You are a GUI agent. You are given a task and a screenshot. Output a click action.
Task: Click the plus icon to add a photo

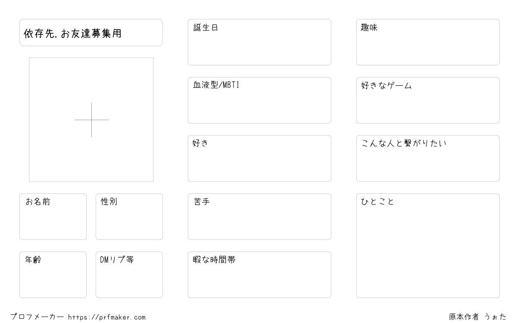[91, 120]
